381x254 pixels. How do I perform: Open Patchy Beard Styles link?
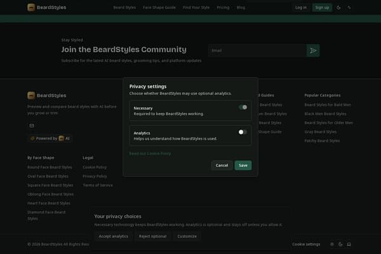[322, 141]
